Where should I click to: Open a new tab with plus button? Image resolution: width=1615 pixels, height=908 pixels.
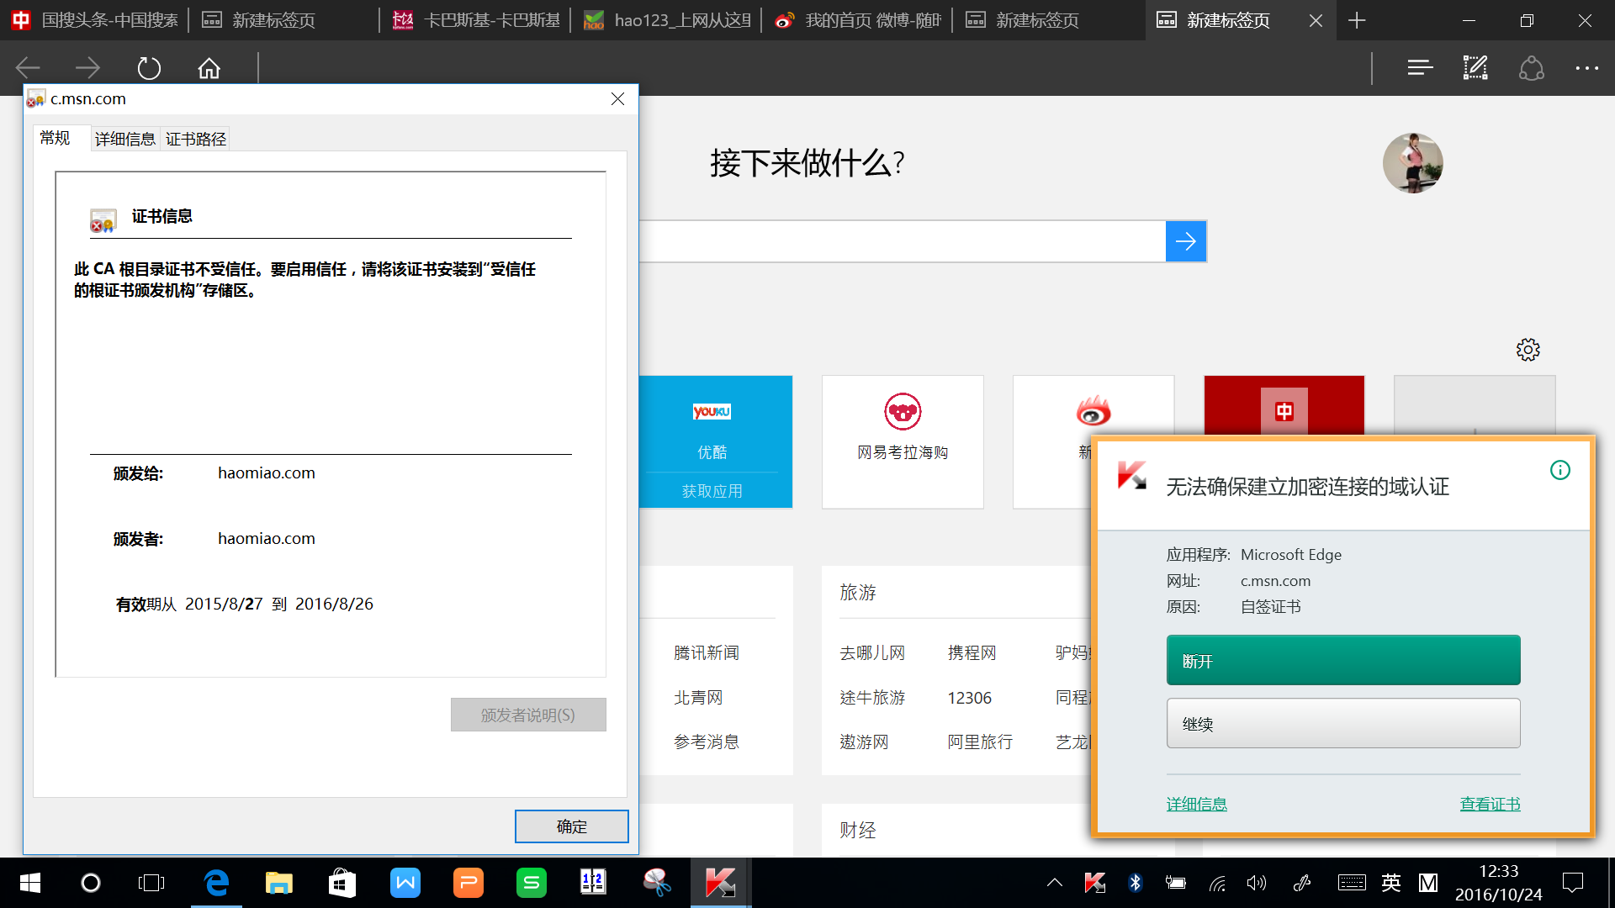click(1357, 20)
